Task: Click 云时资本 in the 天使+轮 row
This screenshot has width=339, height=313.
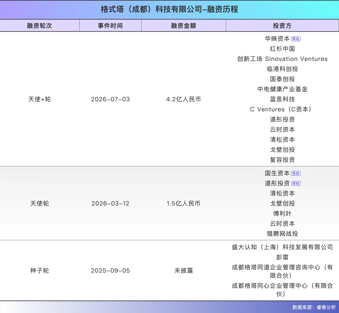Action: pos(282,130)
